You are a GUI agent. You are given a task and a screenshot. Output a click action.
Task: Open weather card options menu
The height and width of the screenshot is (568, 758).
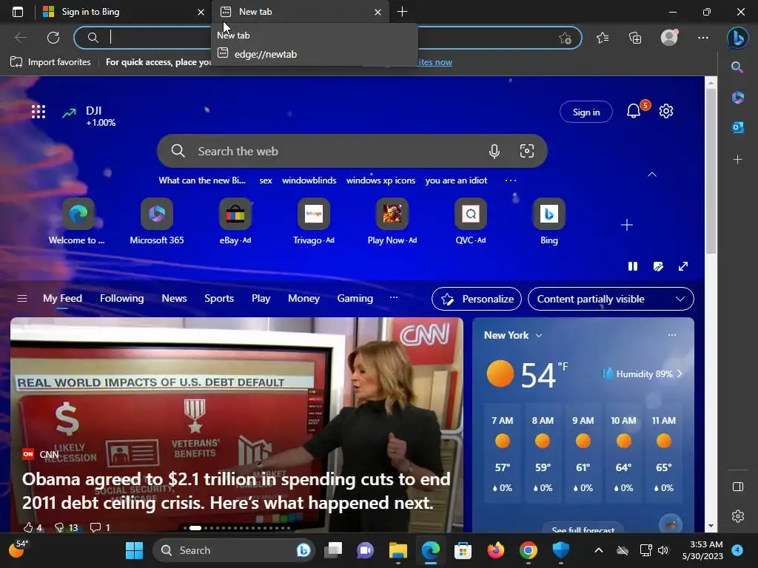pos(672,335)
